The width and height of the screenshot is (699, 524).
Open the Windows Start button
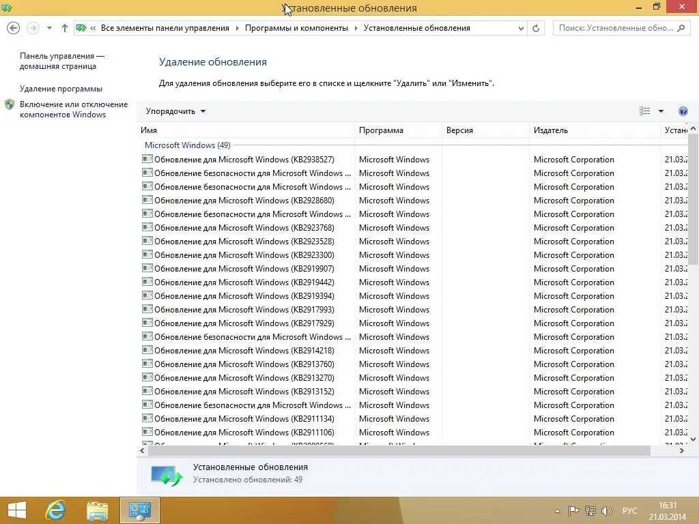point(17,510)
